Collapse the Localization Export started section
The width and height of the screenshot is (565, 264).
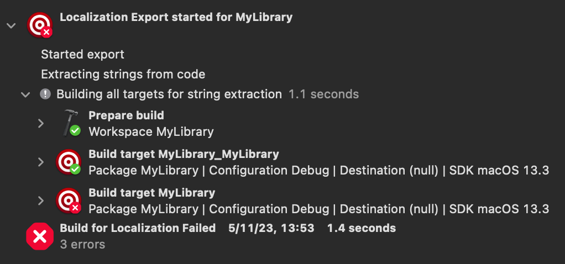(x=9, y=26)
